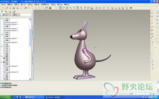159x99 pixels.
Task: Click the Zoom In magnifier icon
Action: point(70,8)
